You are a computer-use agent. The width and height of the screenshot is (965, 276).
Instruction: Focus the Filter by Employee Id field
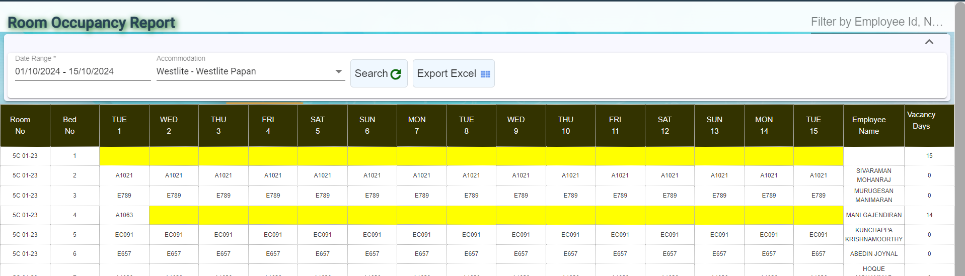coord(877,22)
